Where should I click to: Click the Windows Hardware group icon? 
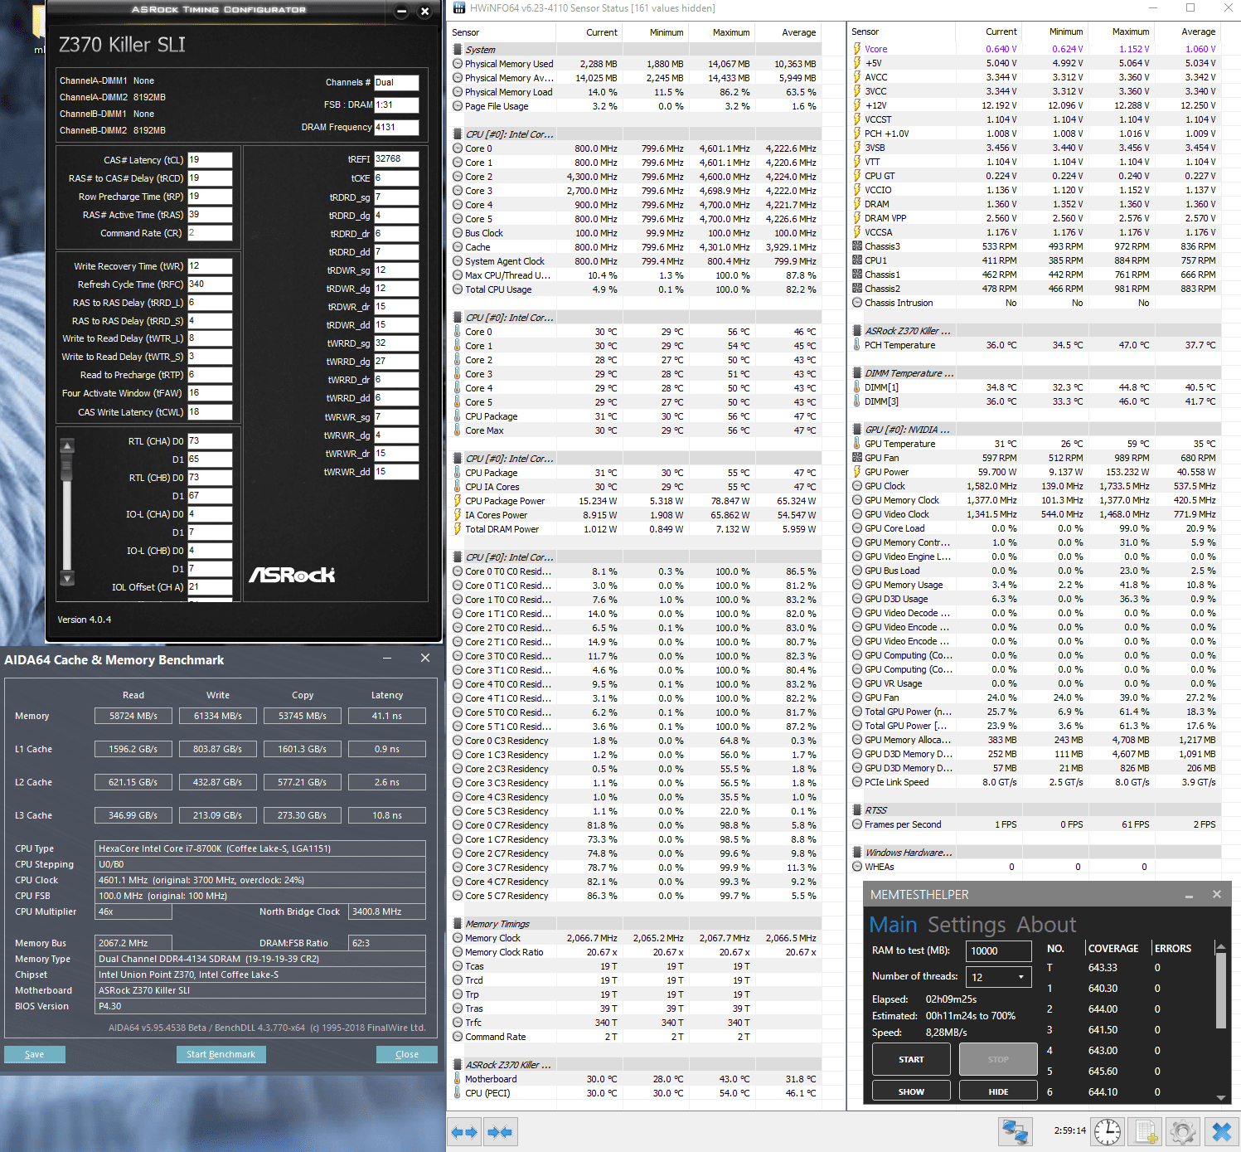pos(857,853)
